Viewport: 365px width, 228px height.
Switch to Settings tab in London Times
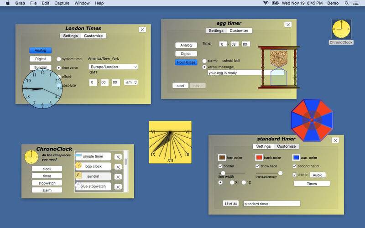pos(70,36)
